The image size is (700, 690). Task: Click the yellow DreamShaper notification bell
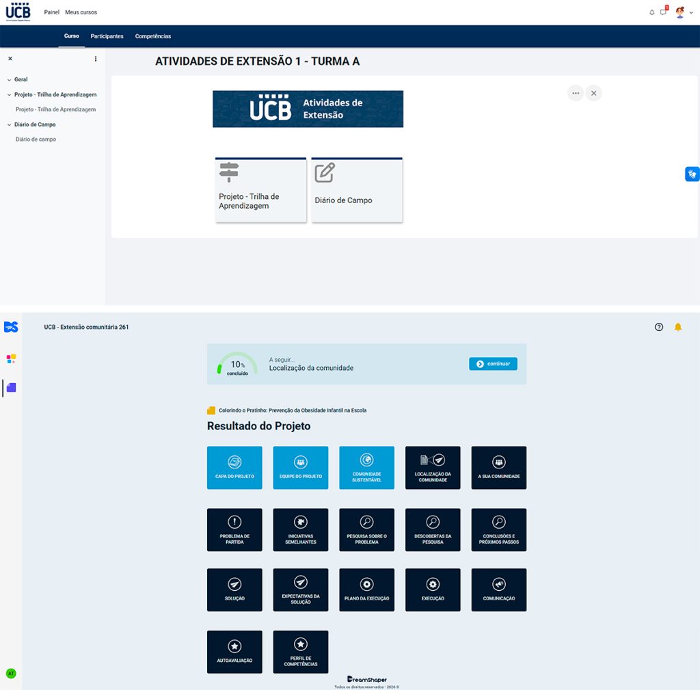point(678,327)
